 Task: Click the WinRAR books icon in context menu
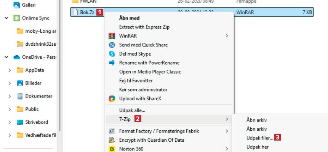pos(112,36)
